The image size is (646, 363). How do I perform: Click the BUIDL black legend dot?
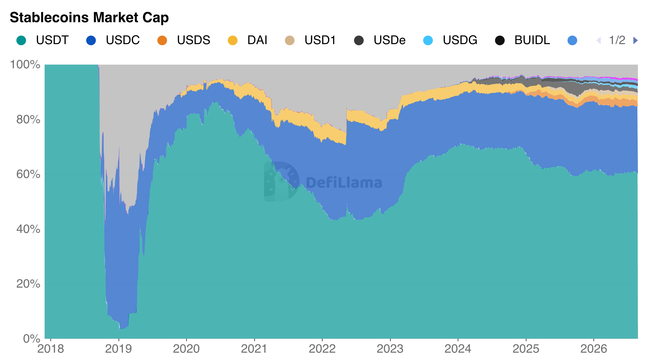click(x=500, y=40)
